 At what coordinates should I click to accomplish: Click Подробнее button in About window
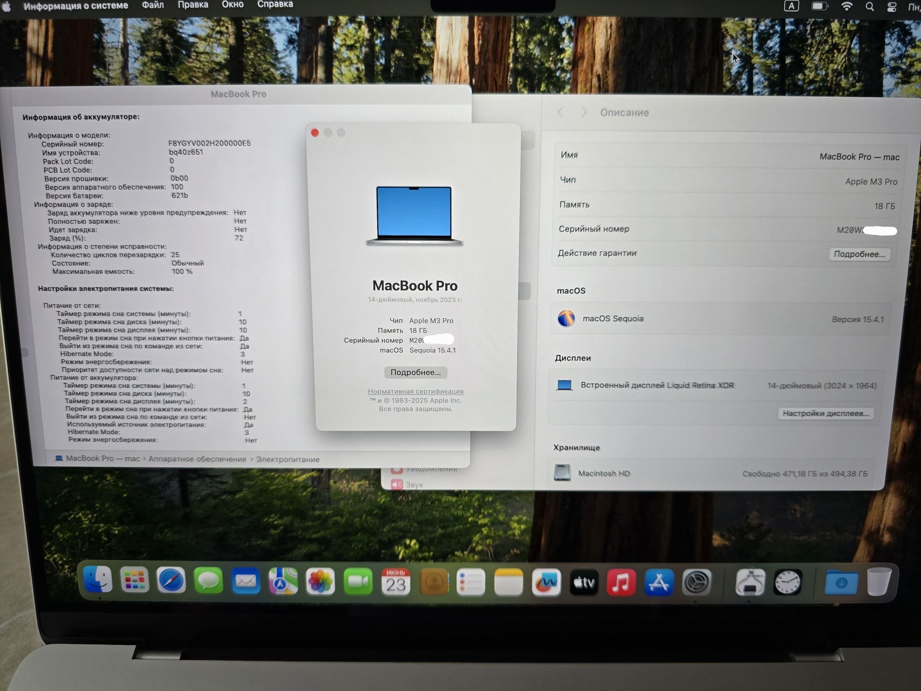(x=415, y=372)
